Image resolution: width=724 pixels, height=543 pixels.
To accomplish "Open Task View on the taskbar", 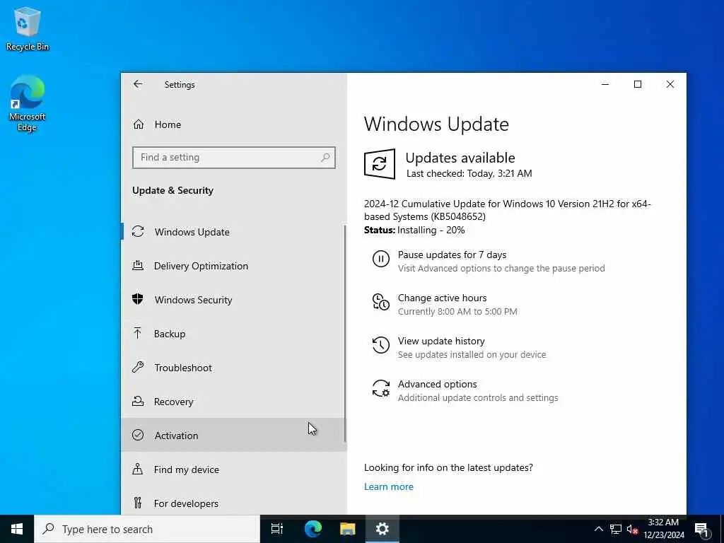I will click(x=277, y=529).
